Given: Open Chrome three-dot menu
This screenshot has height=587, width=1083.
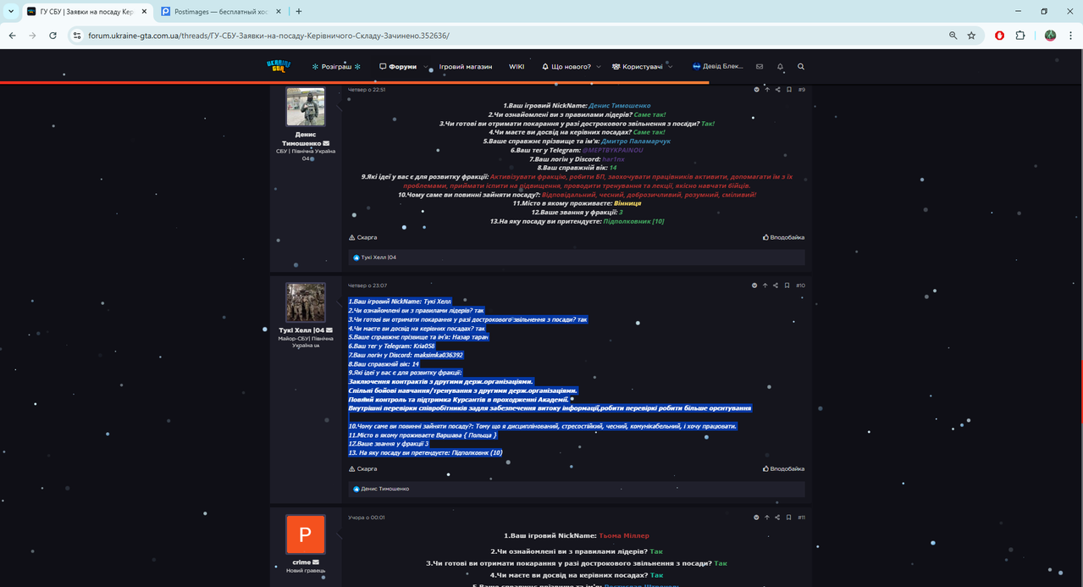Looking at the screenshot, I should (1070, 36).
